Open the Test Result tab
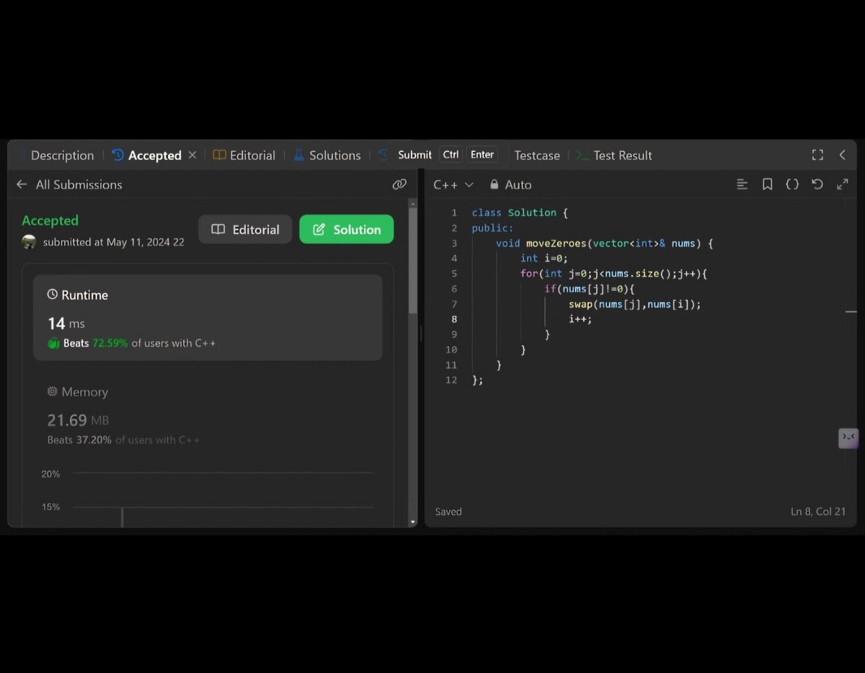Screen dimensions: 865x673 [614, 155]
